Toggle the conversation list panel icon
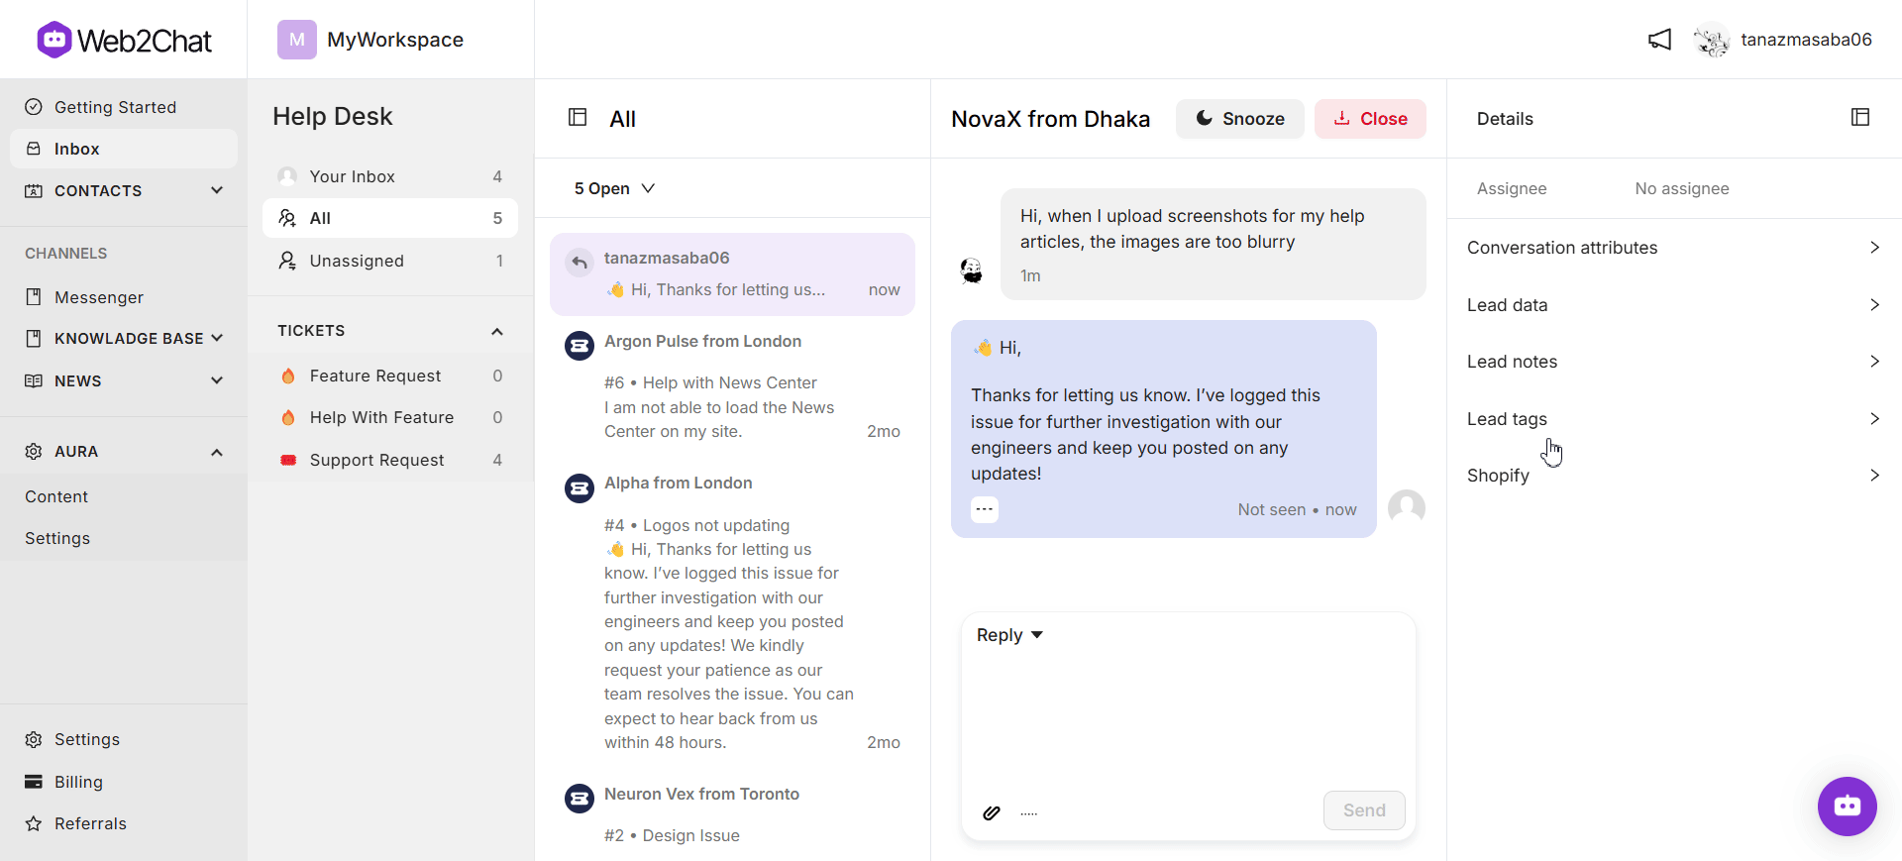 578,117
